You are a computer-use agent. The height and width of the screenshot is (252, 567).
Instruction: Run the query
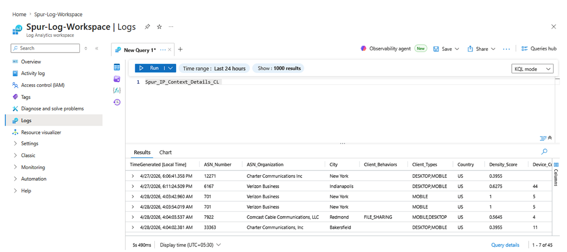(149, 68)
